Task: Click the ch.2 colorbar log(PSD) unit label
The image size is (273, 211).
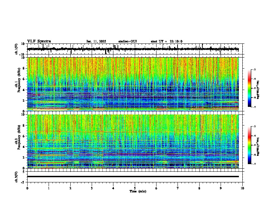Action: point(258,146)
